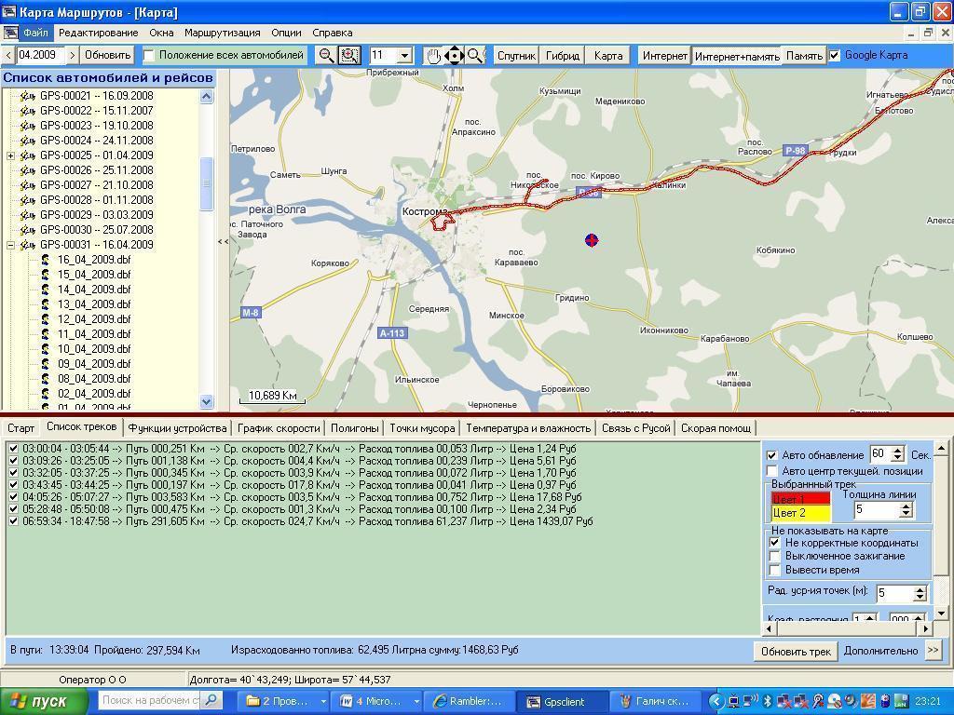Open the grouped Microsoft Word taskbar button

pyautogui.click(x=379, y=702)
